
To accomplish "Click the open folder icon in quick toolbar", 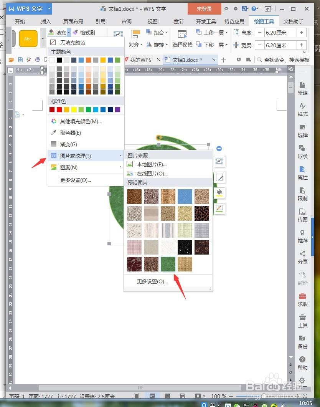I will (x=11, y=60).
